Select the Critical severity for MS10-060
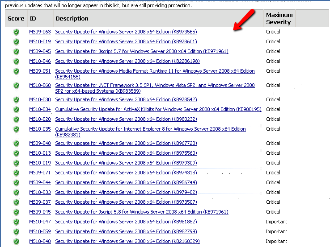Screen dimensions: 330x247 (273, 85)
